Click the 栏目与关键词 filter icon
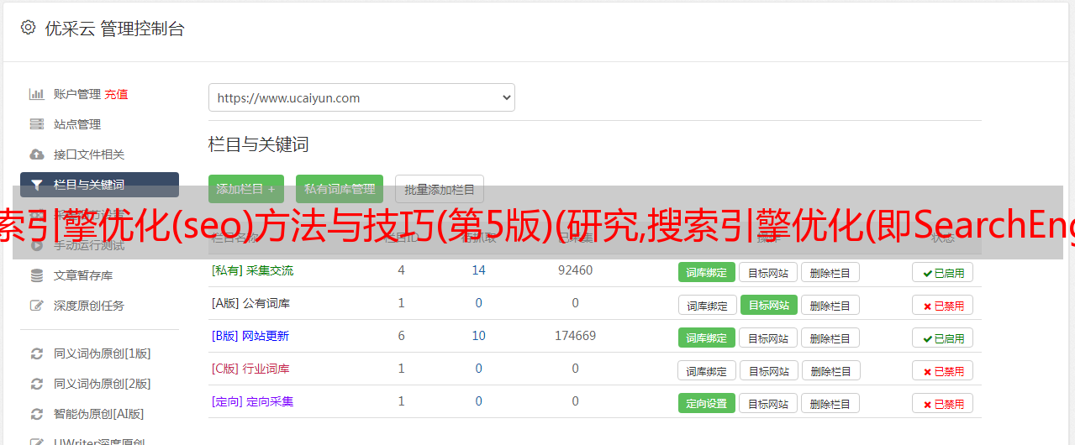The height and width of the screenshot is (445, 1075). pos(36,185)
